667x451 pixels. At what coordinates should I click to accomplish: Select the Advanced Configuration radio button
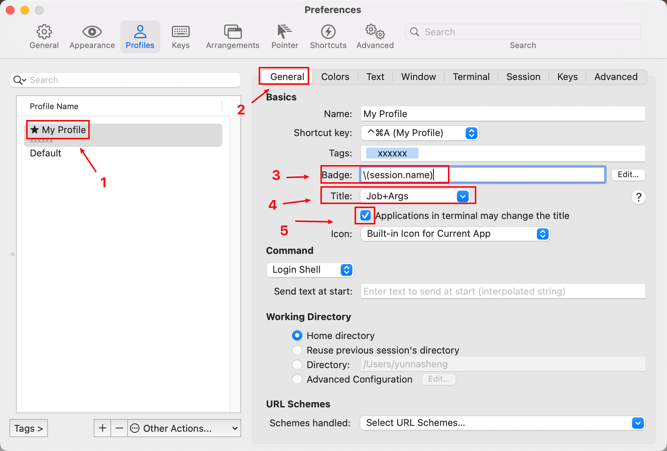[297, 379]
